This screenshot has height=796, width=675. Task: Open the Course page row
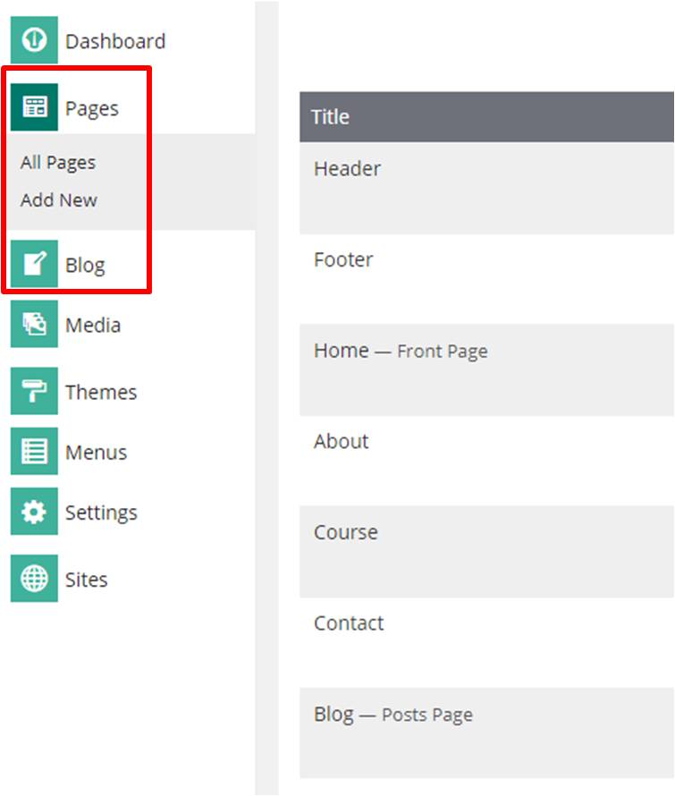point(486,552)
